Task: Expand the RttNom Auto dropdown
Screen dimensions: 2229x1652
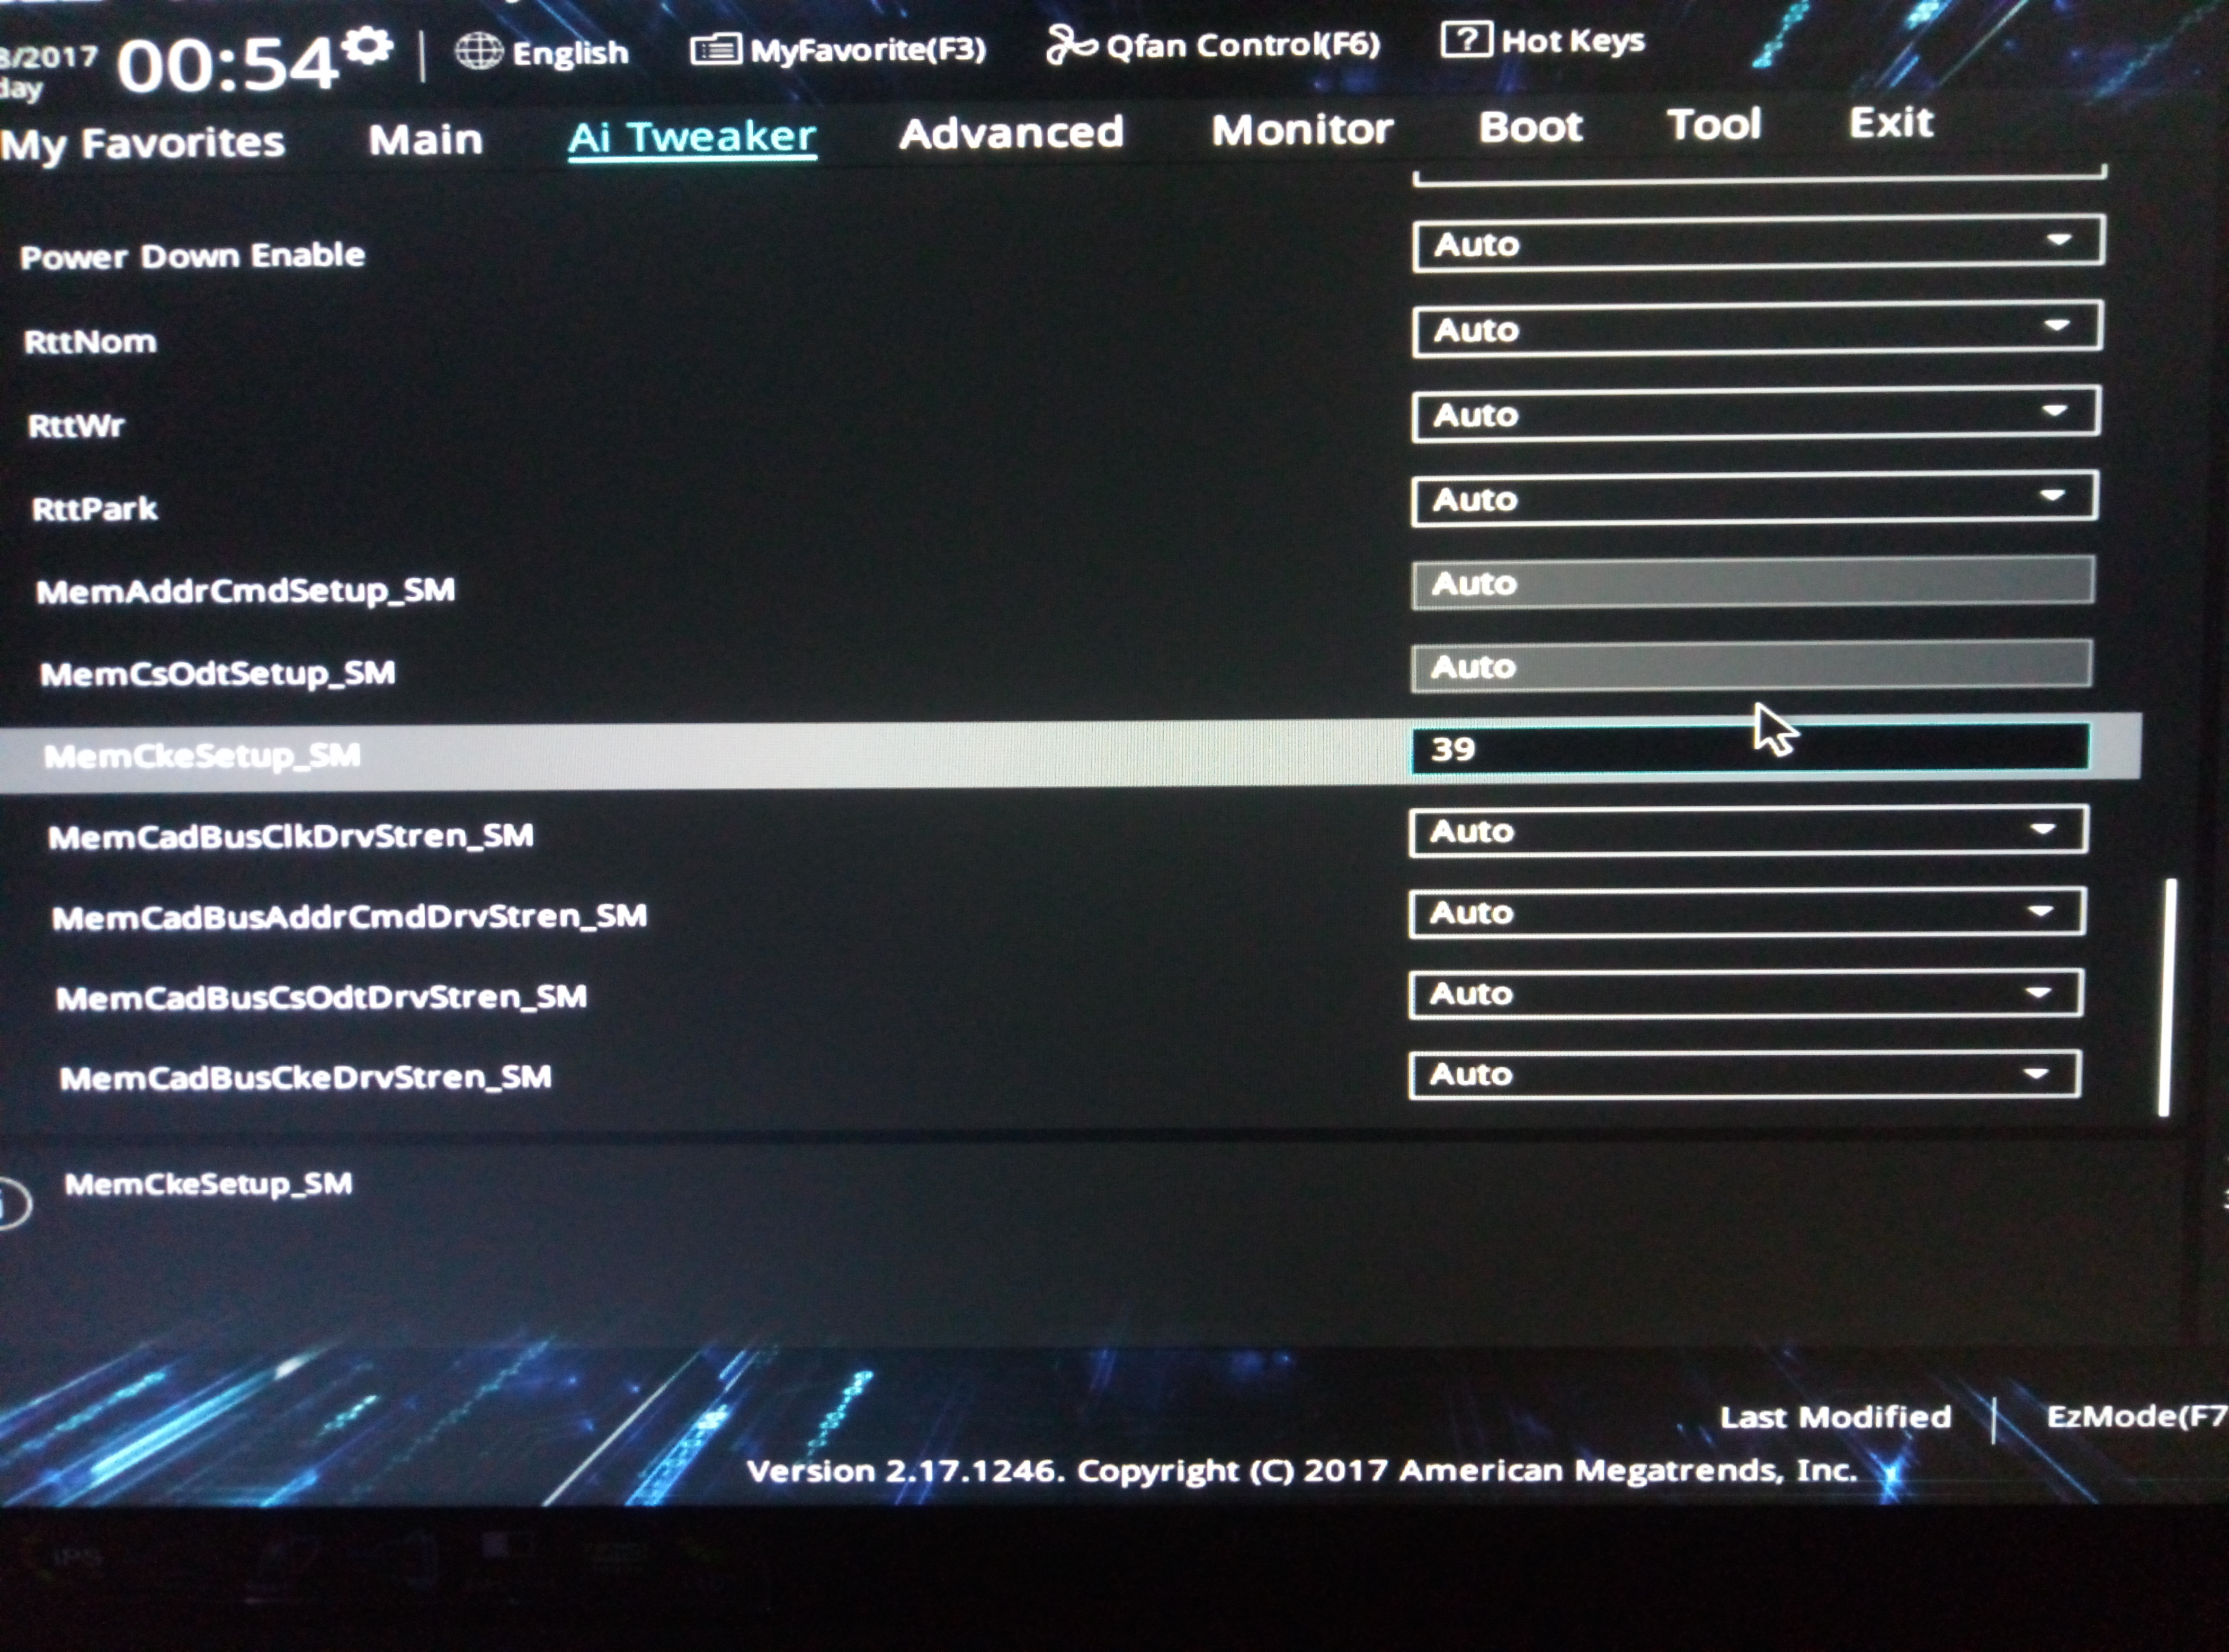Action: click(1757, 328)
